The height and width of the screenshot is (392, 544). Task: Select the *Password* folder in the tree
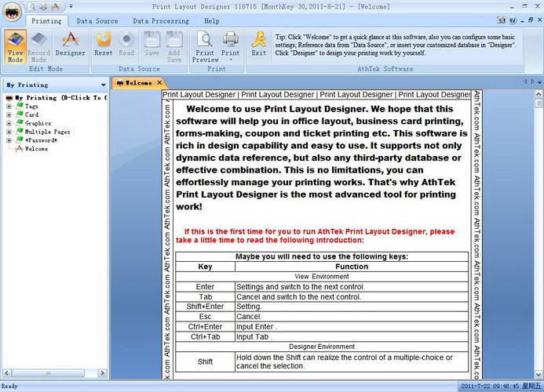41,140
